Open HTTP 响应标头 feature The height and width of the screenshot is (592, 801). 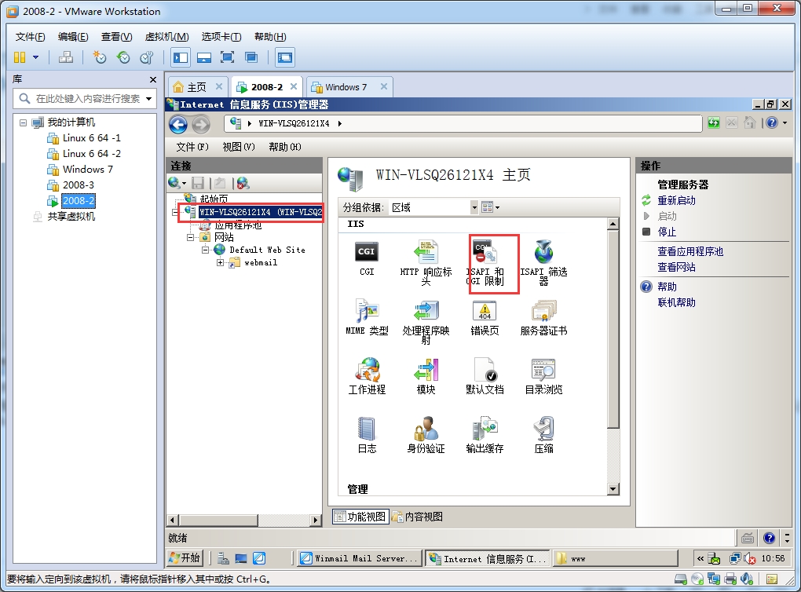pyautogui.click(x=426, y=262)
